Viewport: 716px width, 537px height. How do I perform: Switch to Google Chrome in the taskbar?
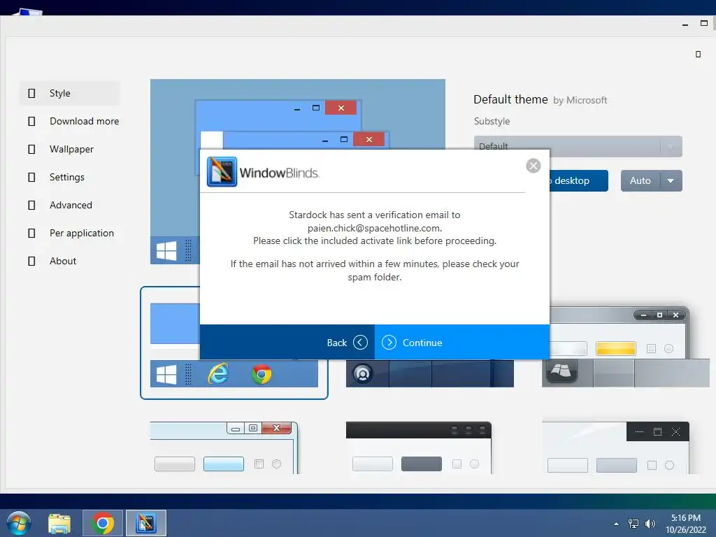click(103, 523)
